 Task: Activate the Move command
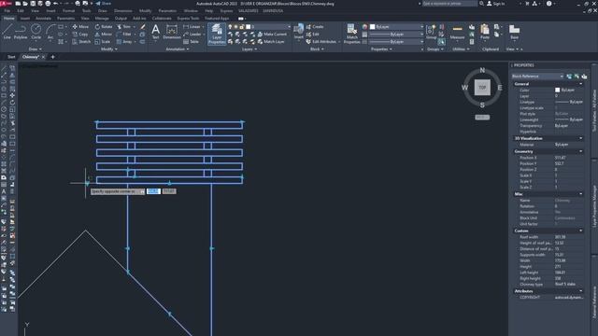tap(80, 27)
